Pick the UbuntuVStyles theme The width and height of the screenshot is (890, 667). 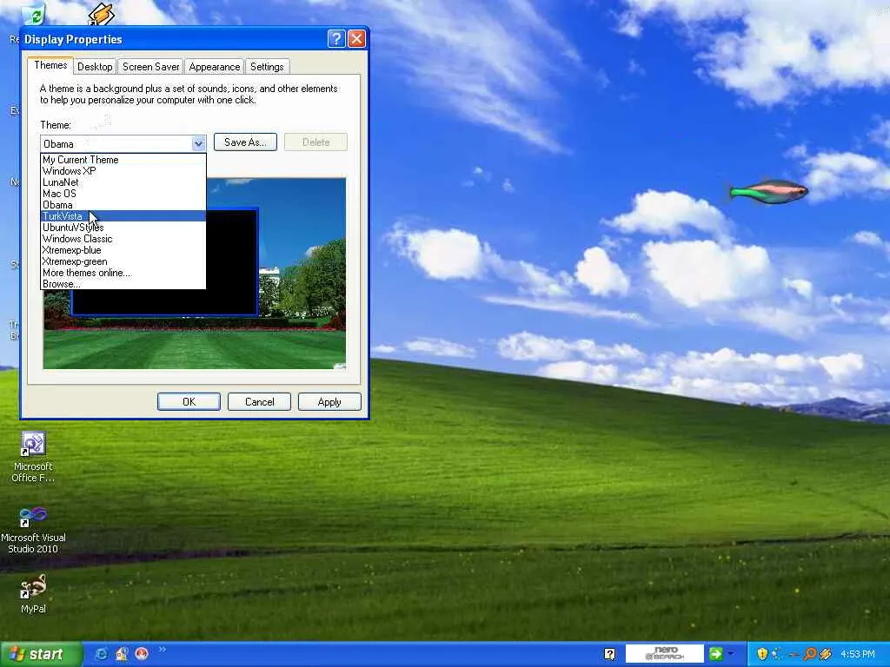click(123, 228)
